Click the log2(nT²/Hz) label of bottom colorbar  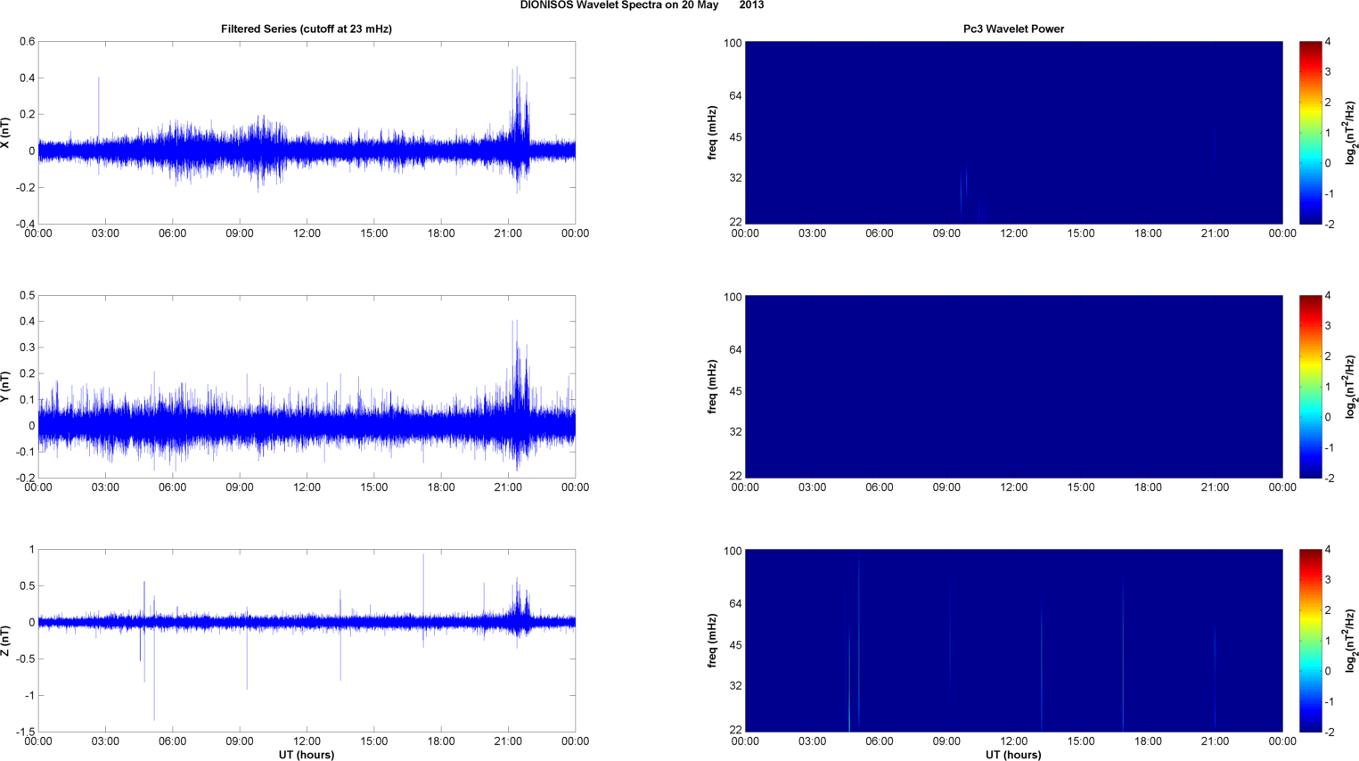point(1351,641)
